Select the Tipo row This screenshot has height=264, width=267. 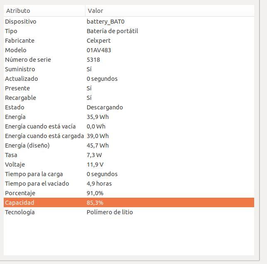129,31
